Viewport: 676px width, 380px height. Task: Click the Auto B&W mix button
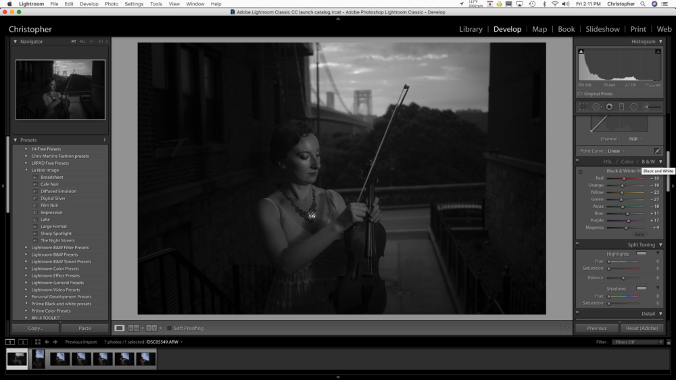point(639,234)
